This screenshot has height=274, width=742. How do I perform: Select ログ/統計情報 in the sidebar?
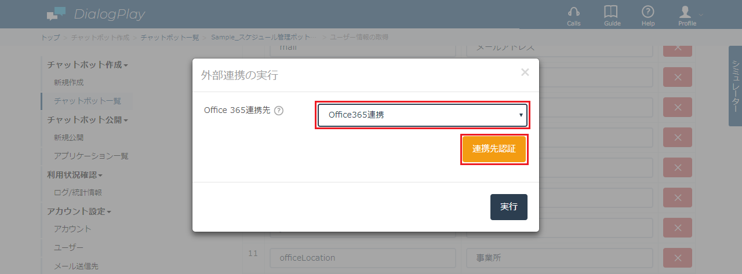(x=78, y=192)
